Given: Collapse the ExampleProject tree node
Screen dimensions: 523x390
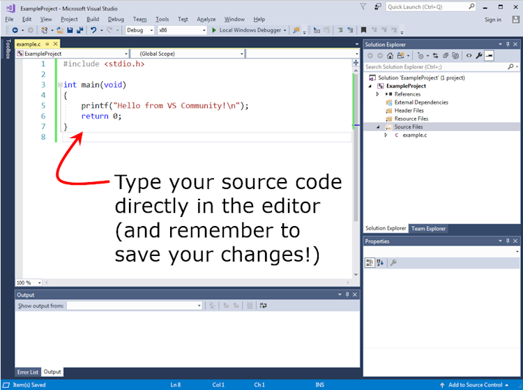Looking at the screenshot, I should click(x=370, y=86).
